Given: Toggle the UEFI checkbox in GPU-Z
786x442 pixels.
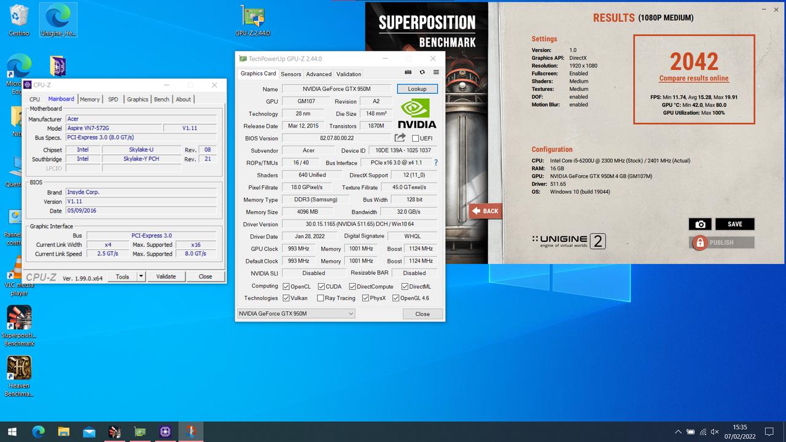Looking at the screenshot, I should (x=416, y=138).
